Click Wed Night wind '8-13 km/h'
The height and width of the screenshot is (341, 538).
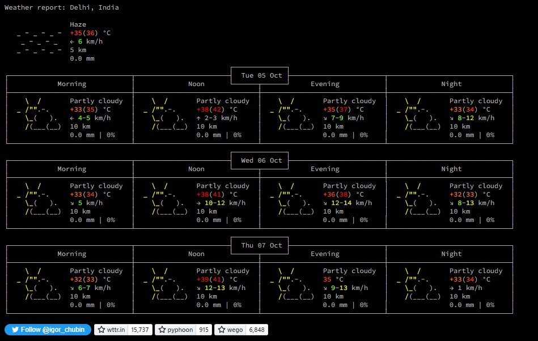coord(476,203)
